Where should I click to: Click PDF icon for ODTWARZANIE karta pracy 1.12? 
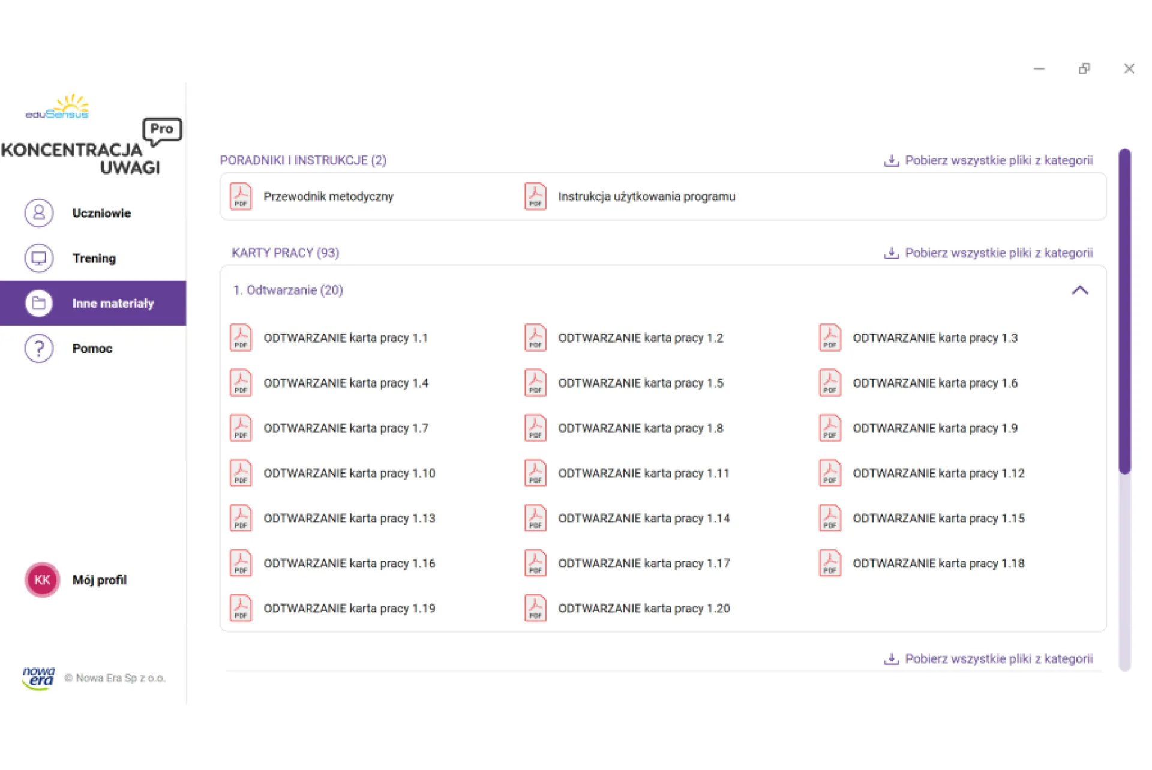coord(830,473)
